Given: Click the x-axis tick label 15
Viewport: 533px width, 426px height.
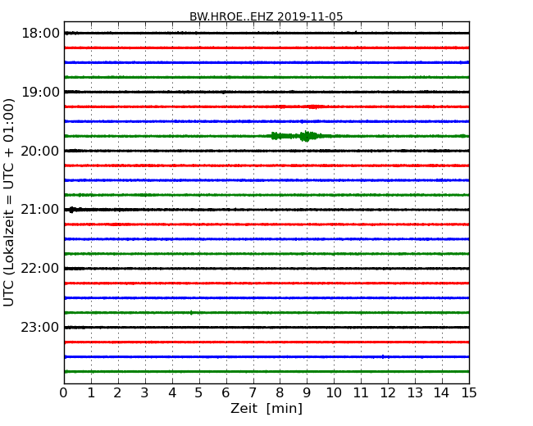Looking at the screenshot, I should 469,392.
